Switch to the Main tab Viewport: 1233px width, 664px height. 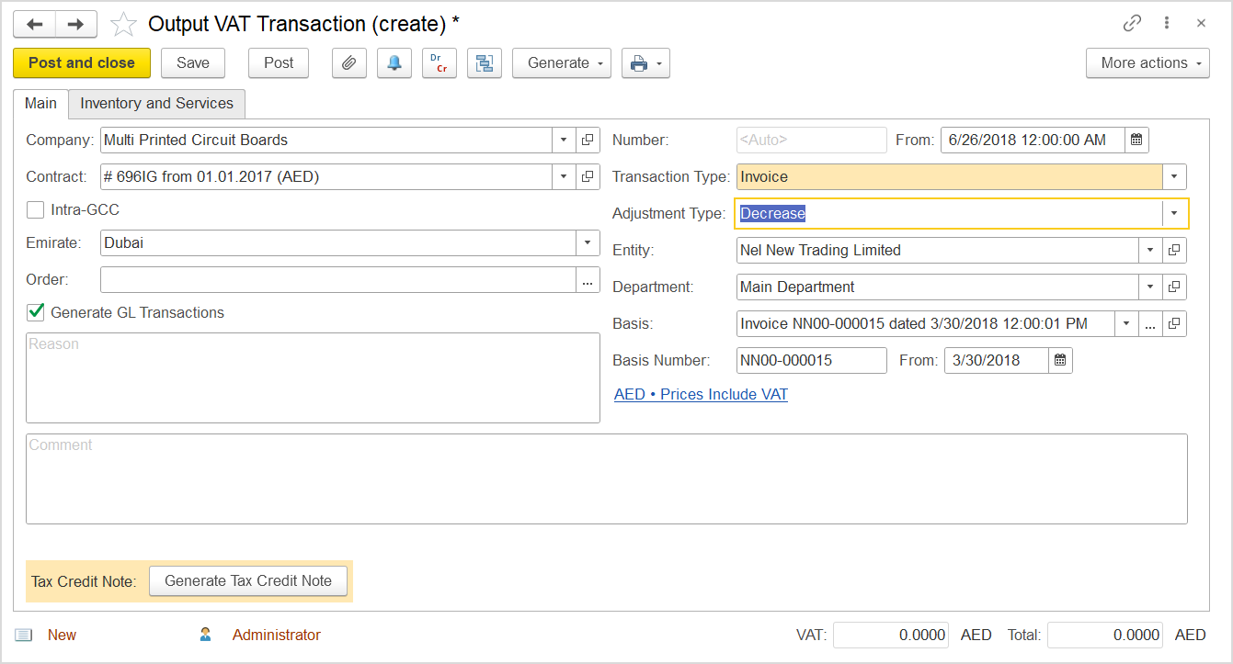(x=40, y=104)
